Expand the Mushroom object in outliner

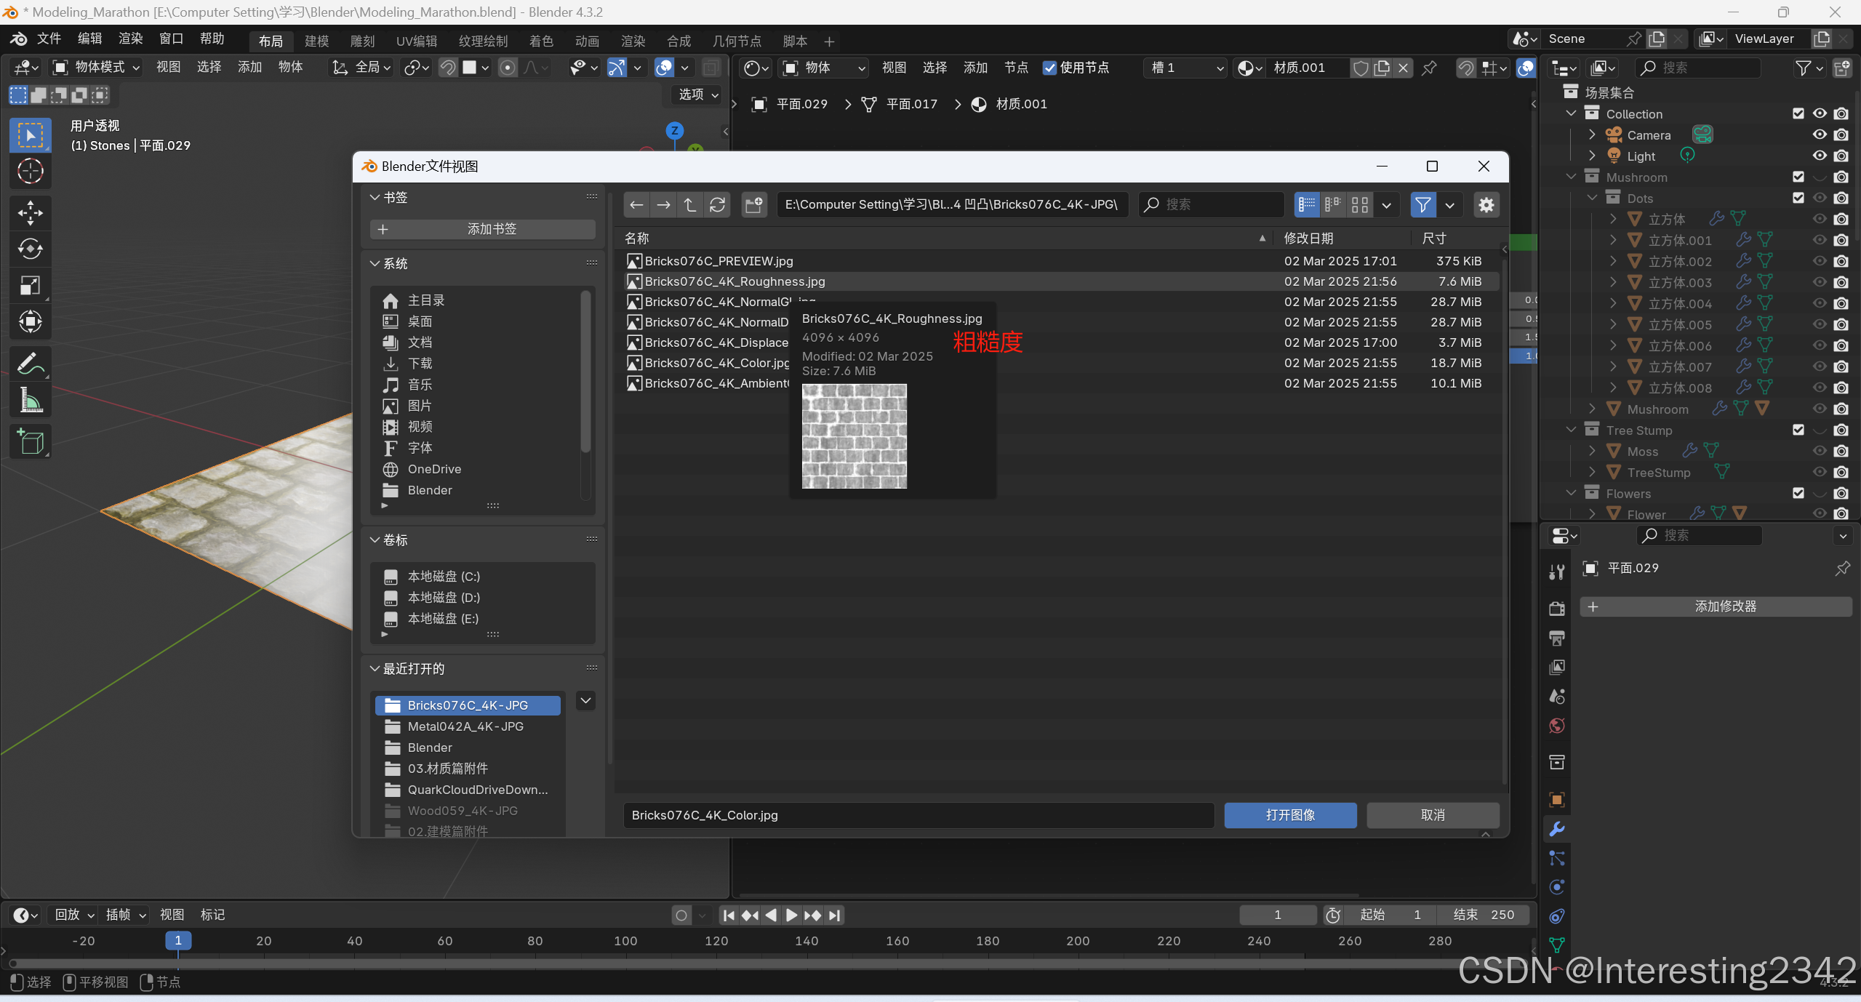(x=1592, y=409)
